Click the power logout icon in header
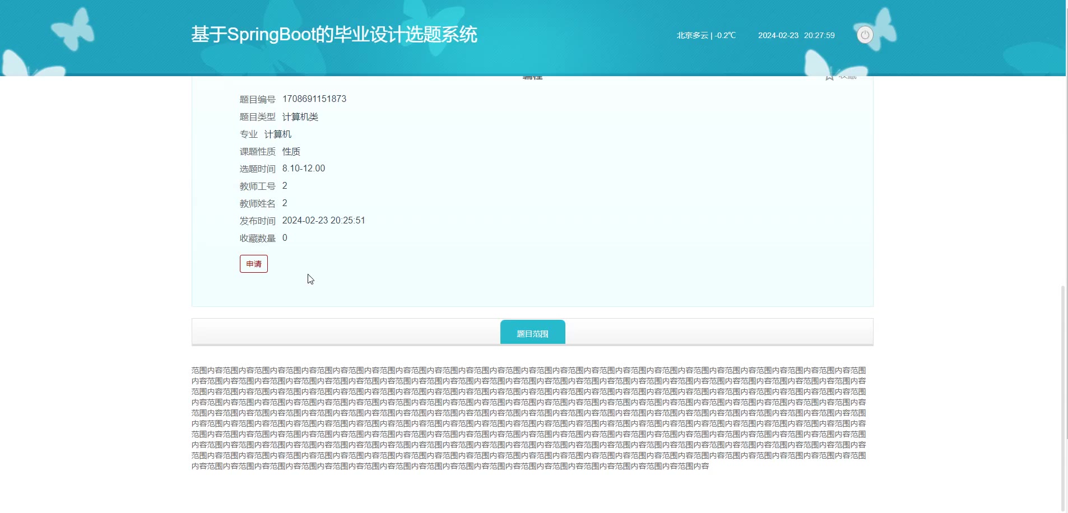Viewport: 1068px width, 513px height. point(865,35)
